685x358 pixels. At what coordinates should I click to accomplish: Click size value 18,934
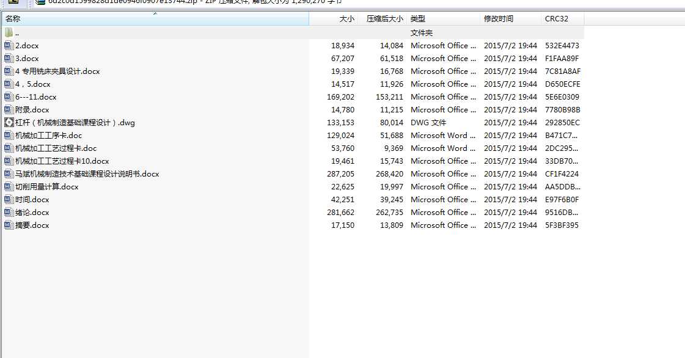pos(342,45)
